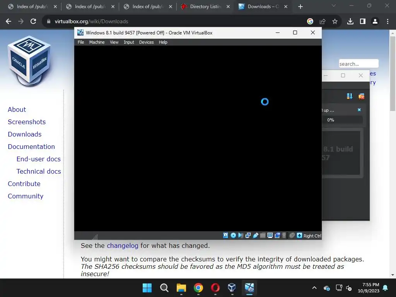Viewport: 396px width, 297px height.
Task: Click the display indicator in VM status bar
Action: coord(270,236)
